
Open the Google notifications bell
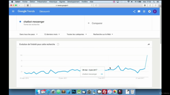coord(149,11)
